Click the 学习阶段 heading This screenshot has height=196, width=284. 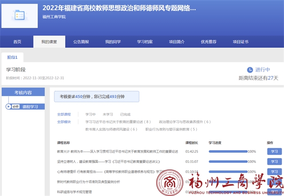[16, 70]
